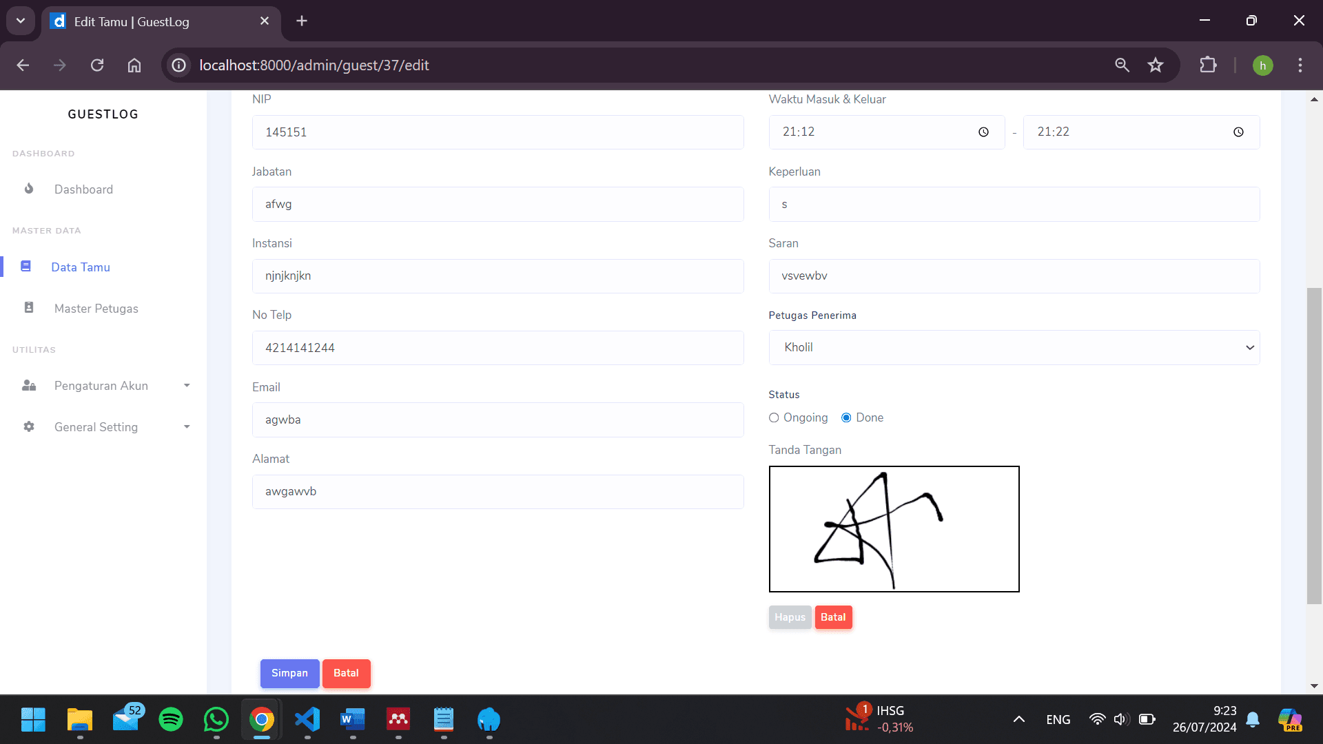Click Hapus to clear the signature

[790, 617]
